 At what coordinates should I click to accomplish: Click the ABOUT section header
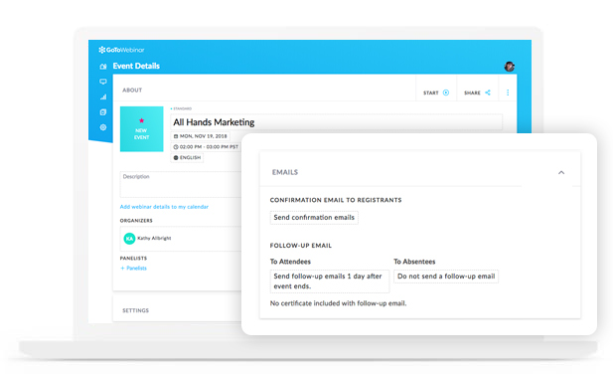132,90
